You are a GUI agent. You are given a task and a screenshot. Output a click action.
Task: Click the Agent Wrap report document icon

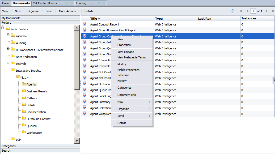coord(85,114)
